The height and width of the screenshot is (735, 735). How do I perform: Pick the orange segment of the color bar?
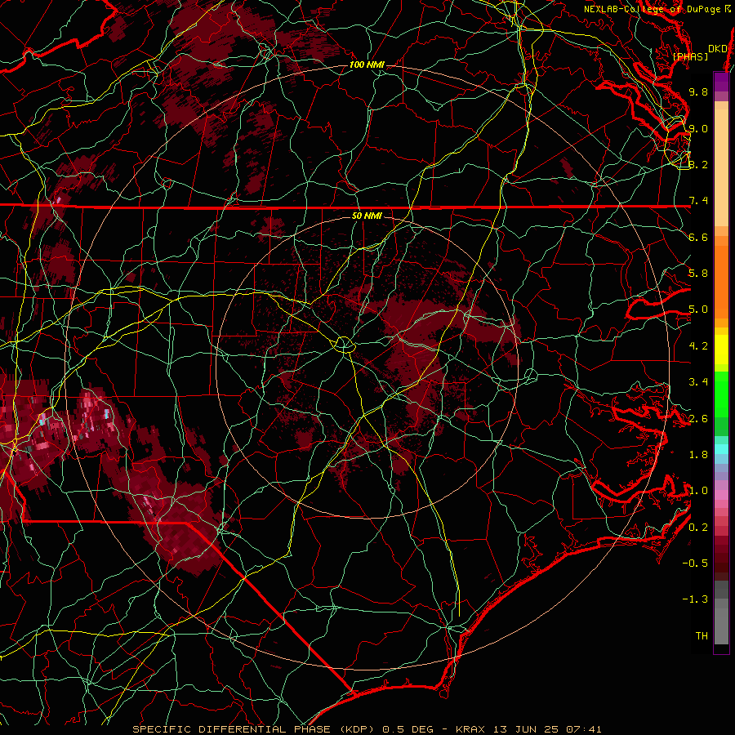point(721,281)
